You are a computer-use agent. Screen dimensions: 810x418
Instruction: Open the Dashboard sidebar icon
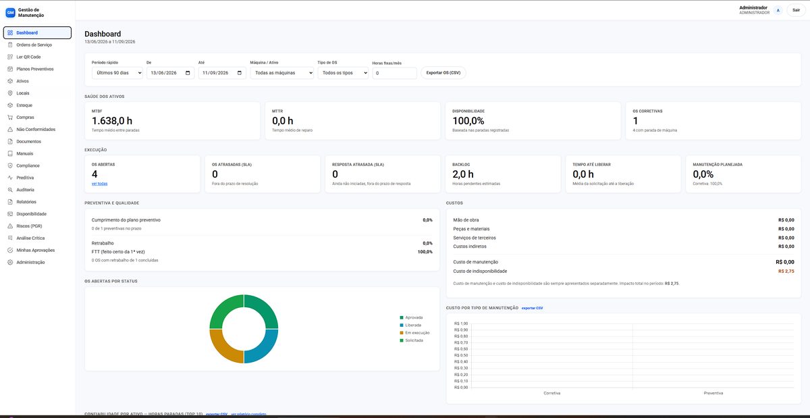[10, 32]
